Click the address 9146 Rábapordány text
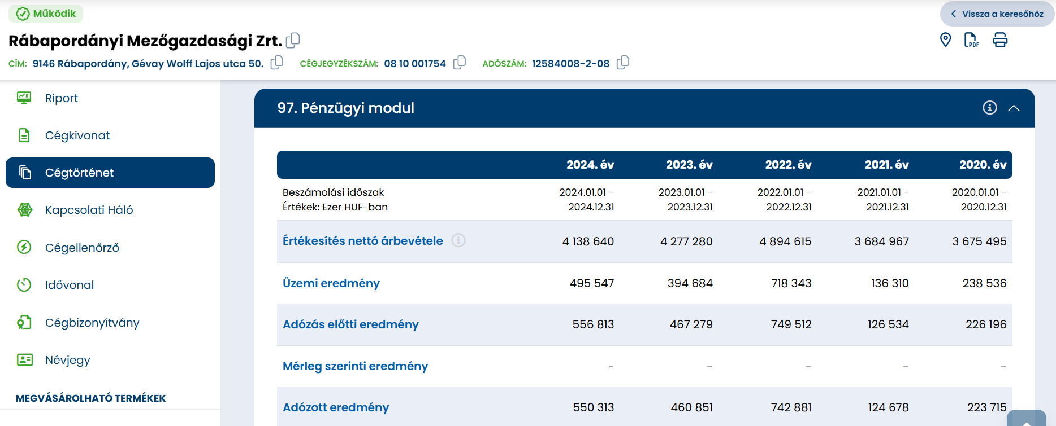Screen dimensions: 1056x426 [148, 64]
